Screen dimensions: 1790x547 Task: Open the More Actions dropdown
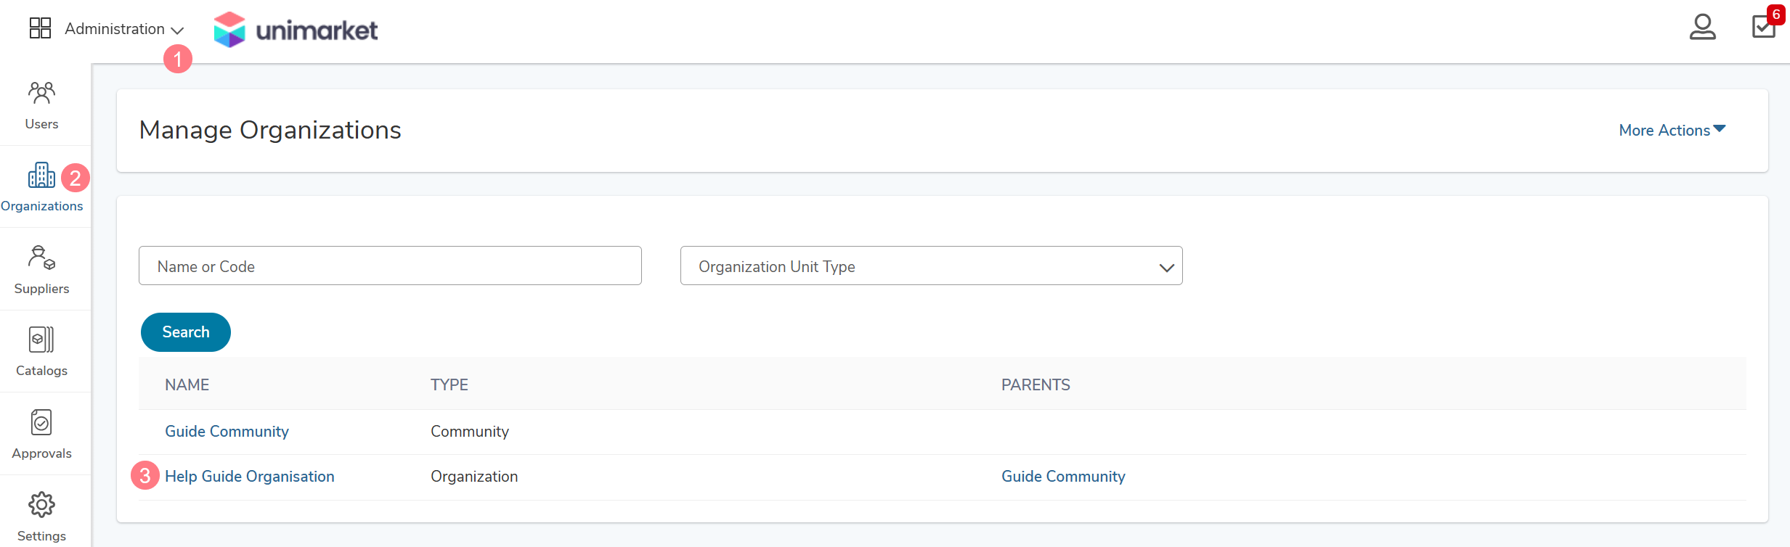(x=1672, y=130)
